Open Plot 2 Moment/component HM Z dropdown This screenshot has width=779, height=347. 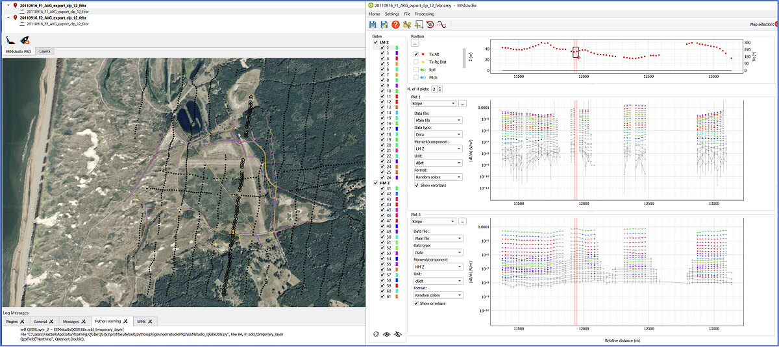coord(438,267)
